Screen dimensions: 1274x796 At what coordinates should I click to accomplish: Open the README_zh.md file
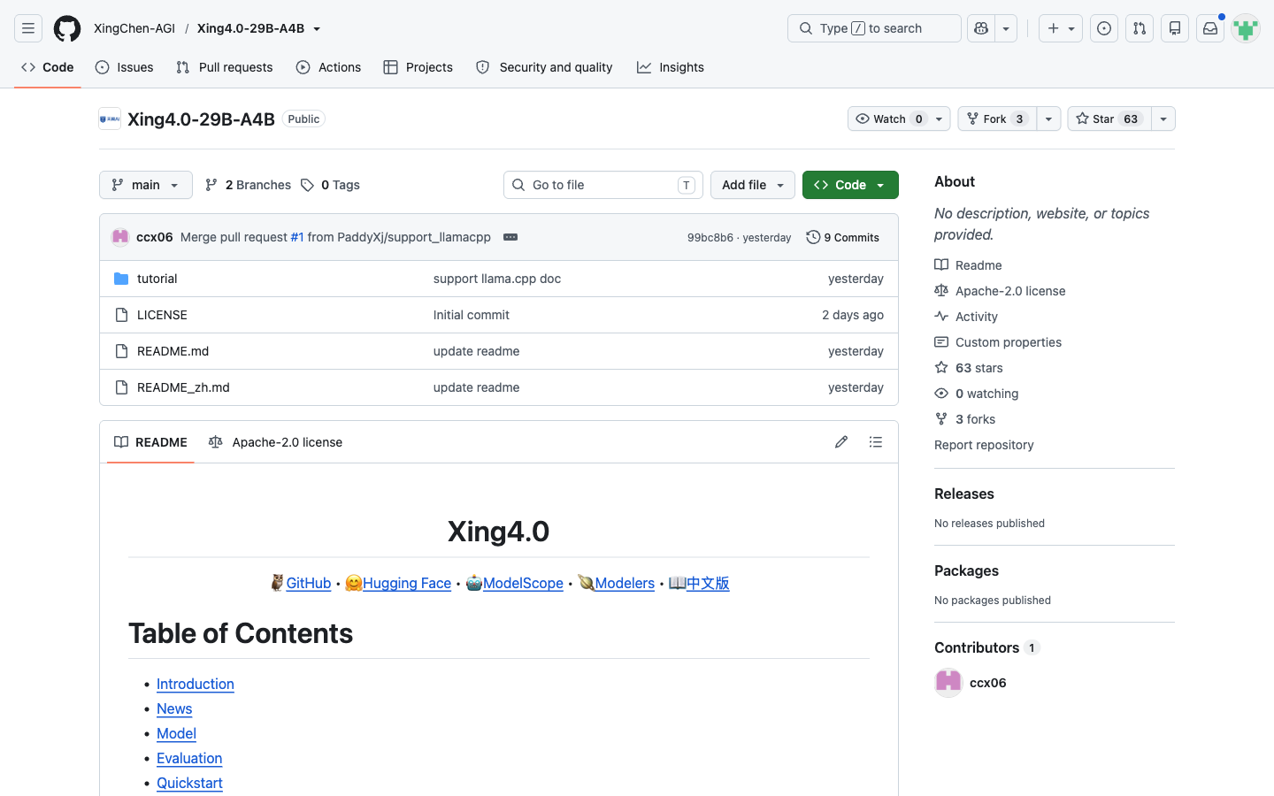(183, 387)
